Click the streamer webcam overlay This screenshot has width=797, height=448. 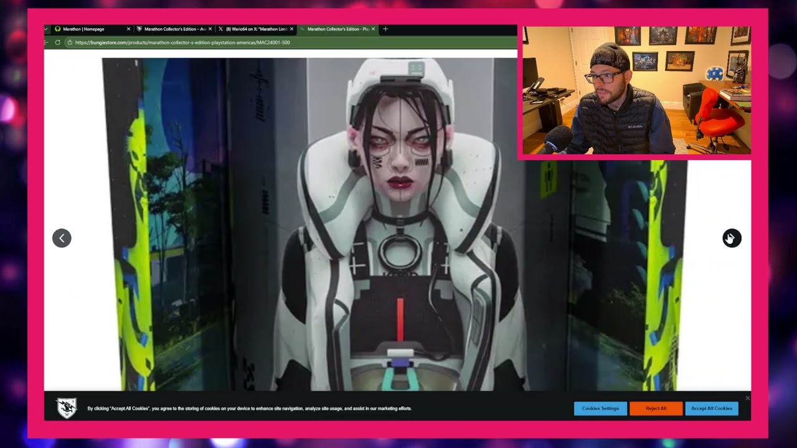636,90
